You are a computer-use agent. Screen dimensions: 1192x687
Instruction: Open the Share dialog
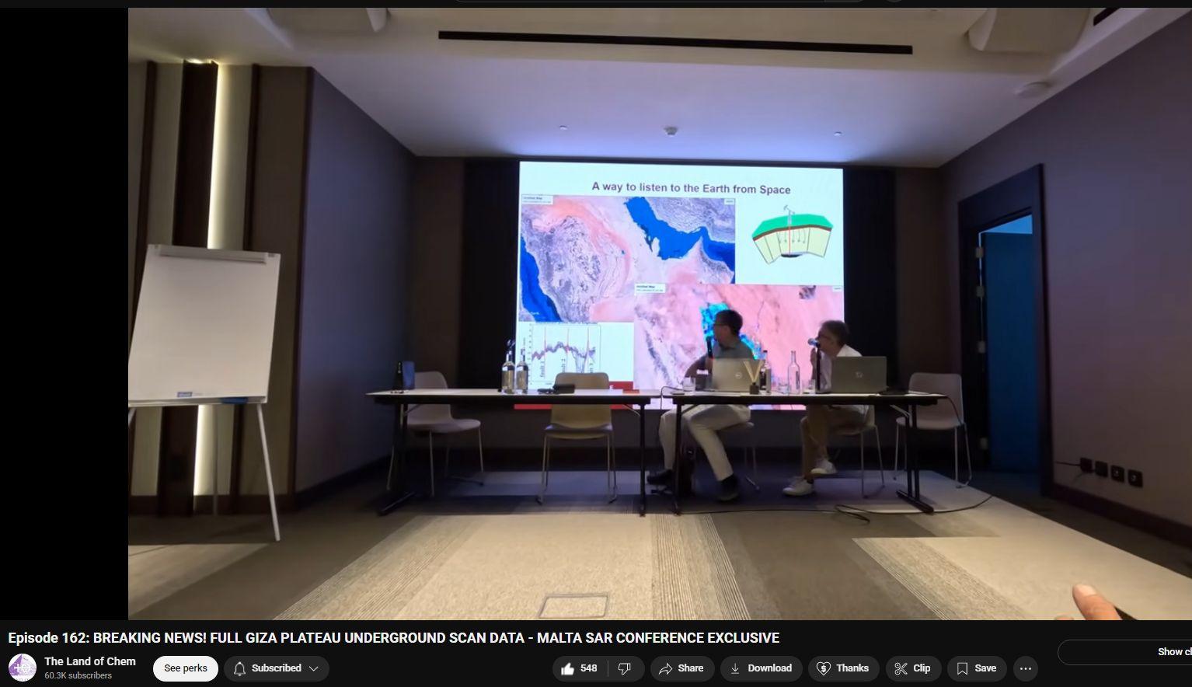[x=681, y=668]
